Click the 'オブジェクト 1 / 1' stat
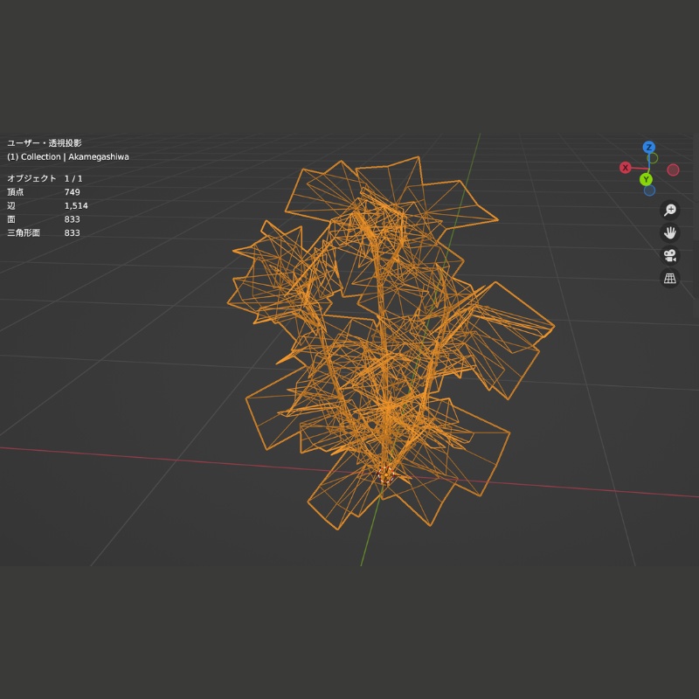Viewport: 699px width, 699px height. click(45, 178)
